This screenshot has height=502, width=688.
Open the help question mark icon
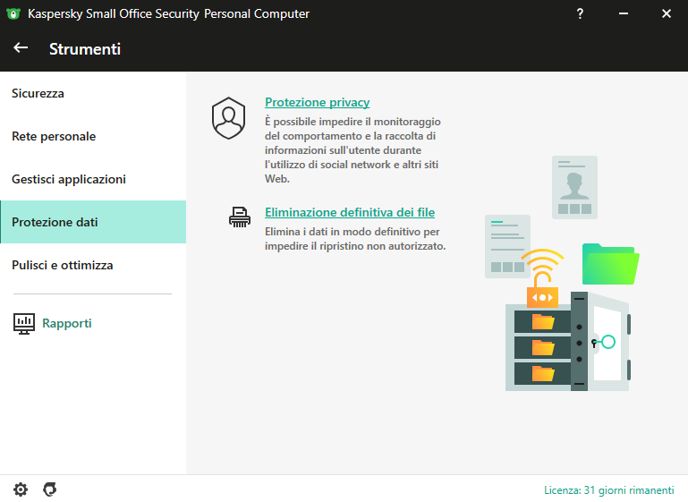[x=580, y=13]
